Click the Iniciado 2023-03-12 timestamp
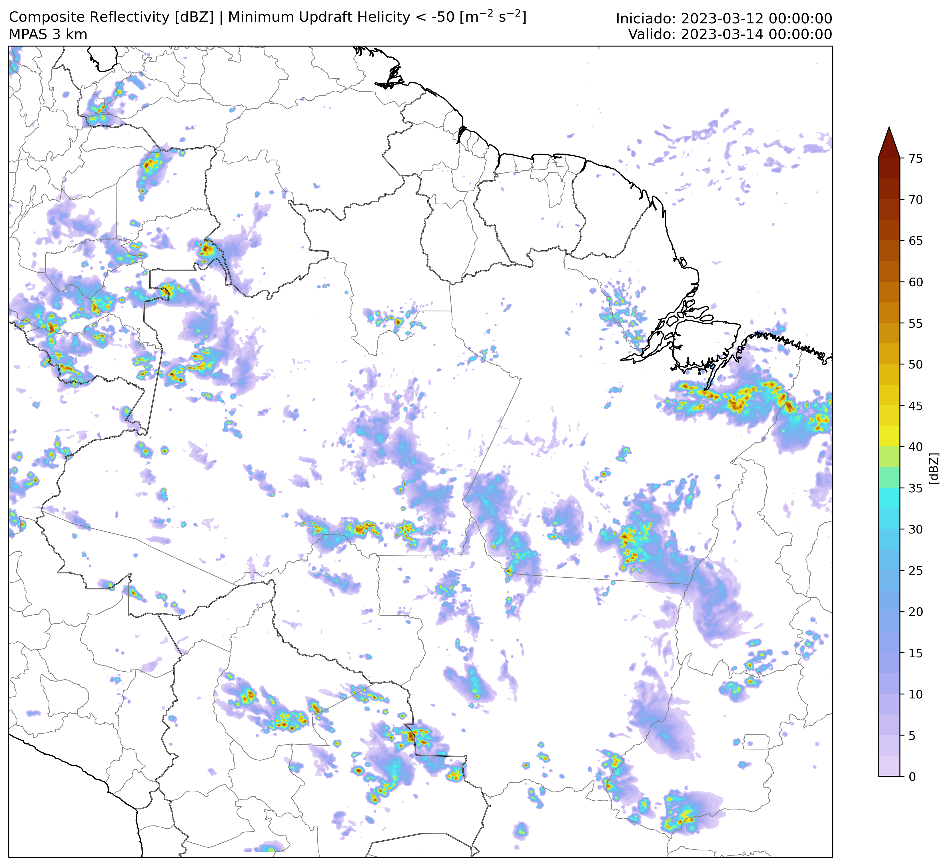Viewport: 948px width, 866px height. point(724,19)
